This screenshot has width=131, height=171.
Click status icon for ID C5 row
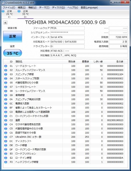click(6, 129)
